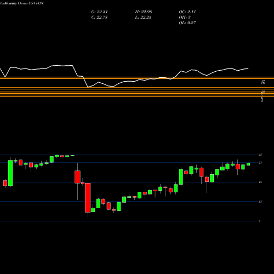Click the 13 price axis label
The image size is (274, 274).
pos(260,202)
